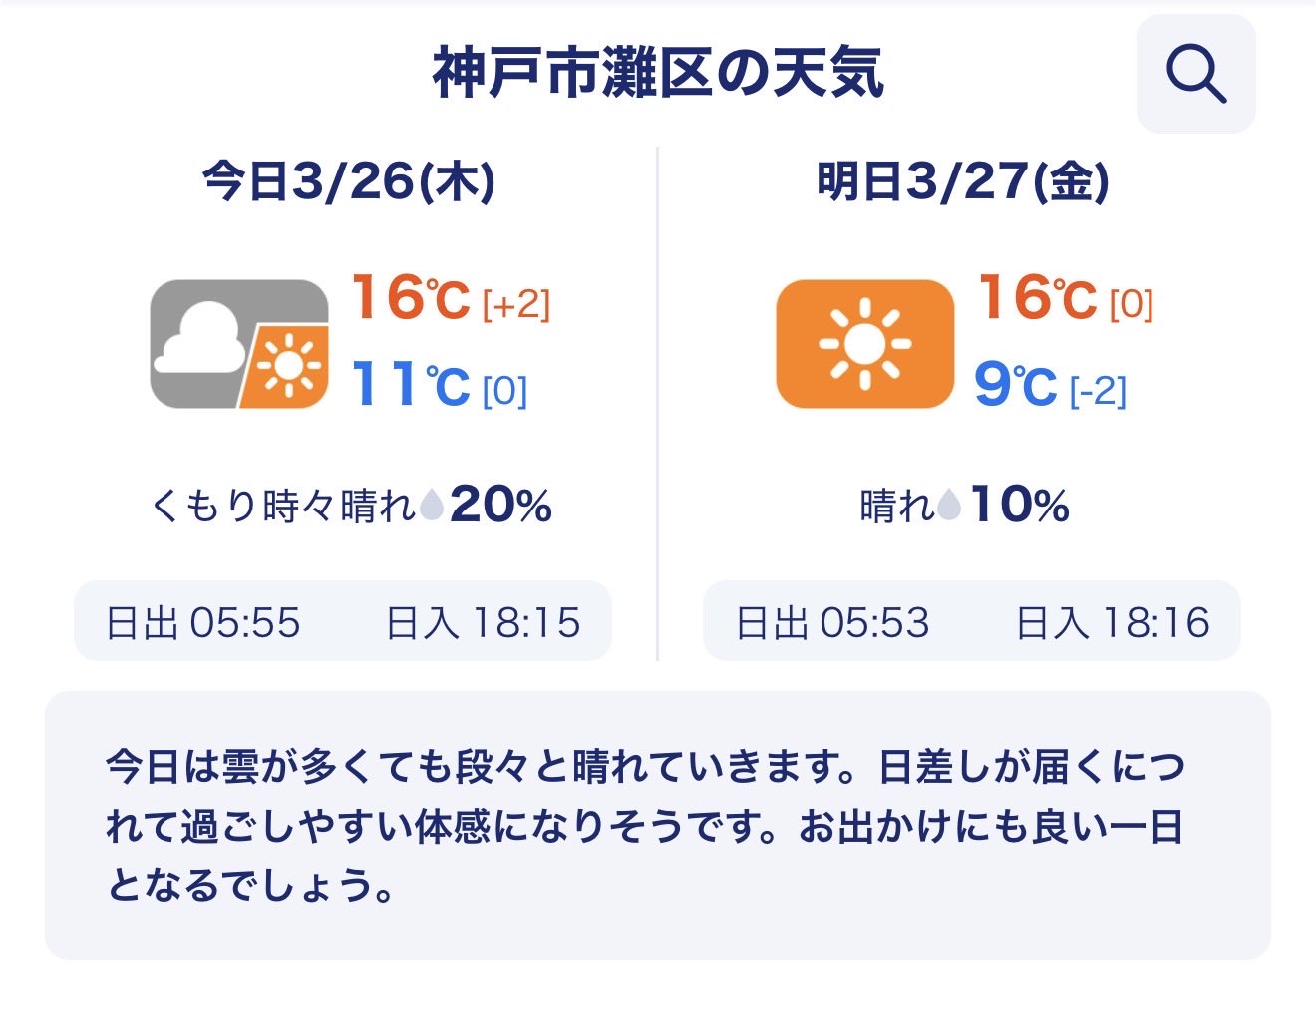Viewport: 1316px width, 1019px height.
Task: Click the くもり時々晴れ forecast label
Action: 282,507
